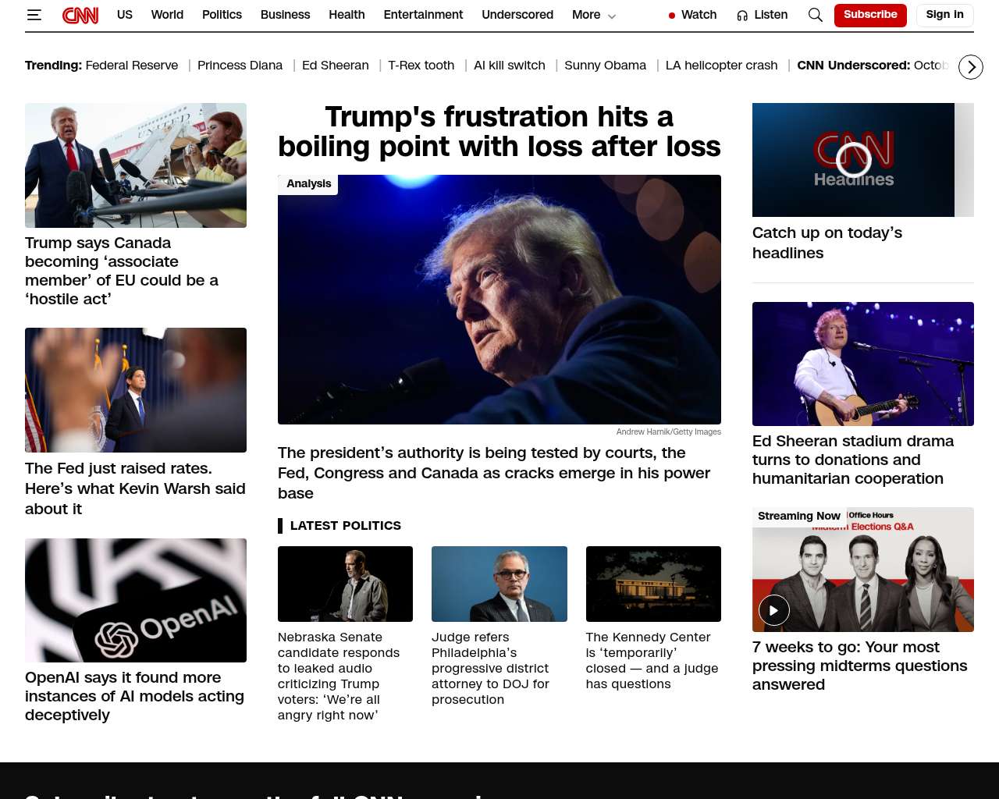Click the CNN logo
Screen dimensions: 999x799
(80, 15)
